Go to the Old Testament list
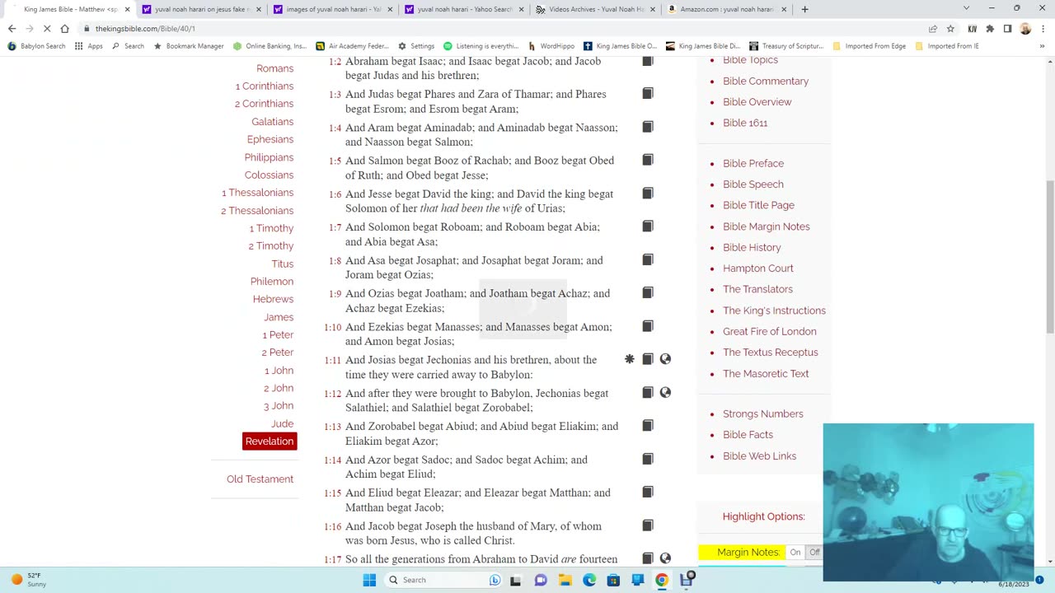This screenshot has width=1055, height=593. [260, 479]
